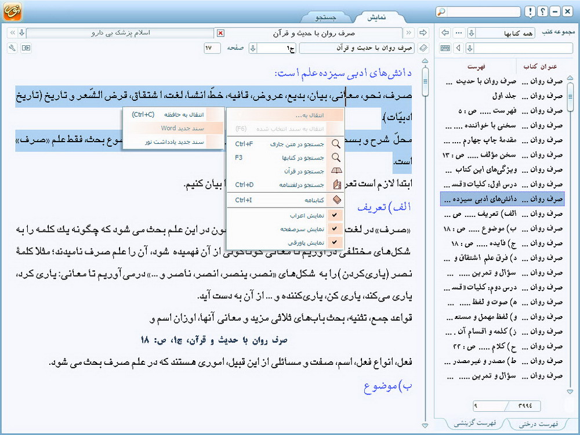Viewport: 580px width, 435px height.
Task: Click the left-pointing triangle beside the filter field
Action: [459, 48]
